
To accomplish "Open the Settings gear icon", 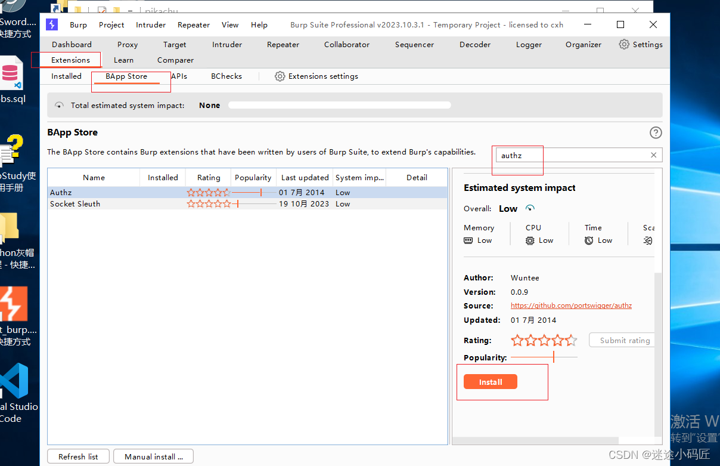I will [624, 44].
